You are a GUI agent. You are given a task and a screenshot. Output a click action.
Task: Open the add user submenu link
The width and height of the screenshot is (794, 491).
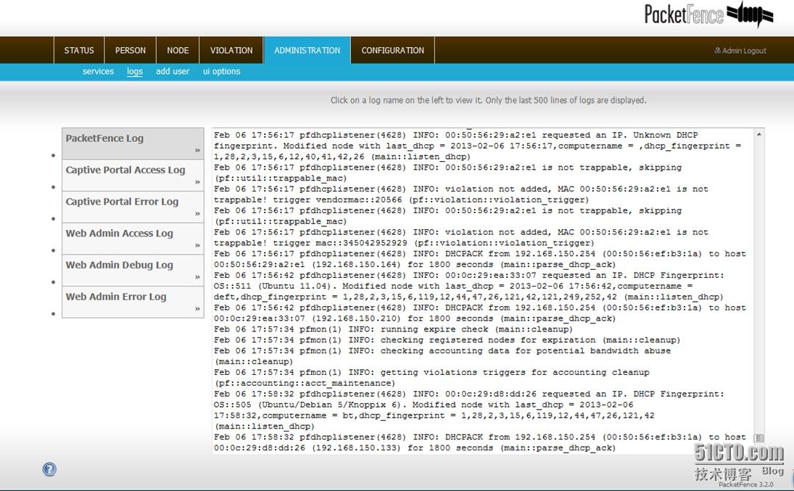tap(173, 72)
